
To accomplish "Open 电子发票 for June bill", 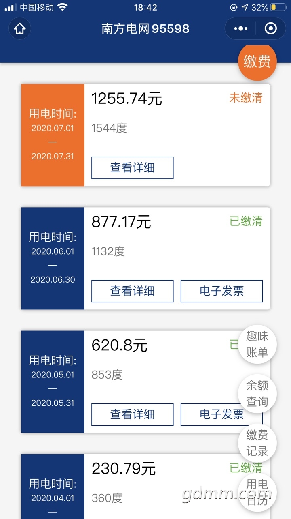I will (221, 291).
